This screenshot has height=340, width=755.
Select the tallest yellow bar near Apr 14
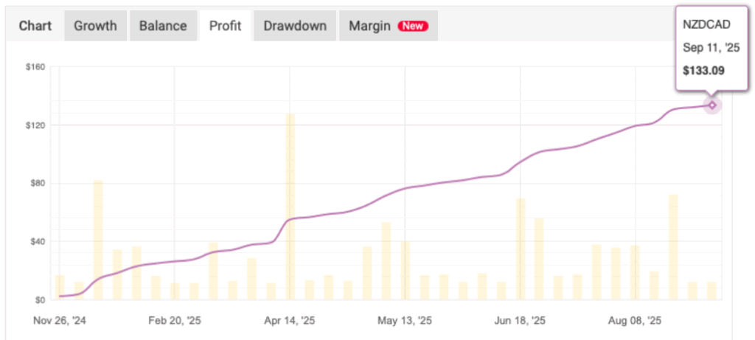(x=290, y=207)
